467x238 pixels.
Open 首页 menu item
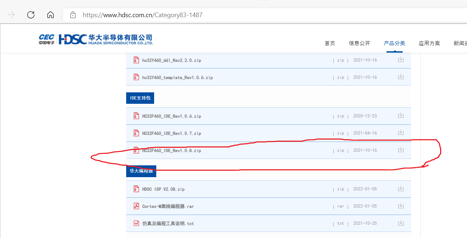[x=330, y=43]
